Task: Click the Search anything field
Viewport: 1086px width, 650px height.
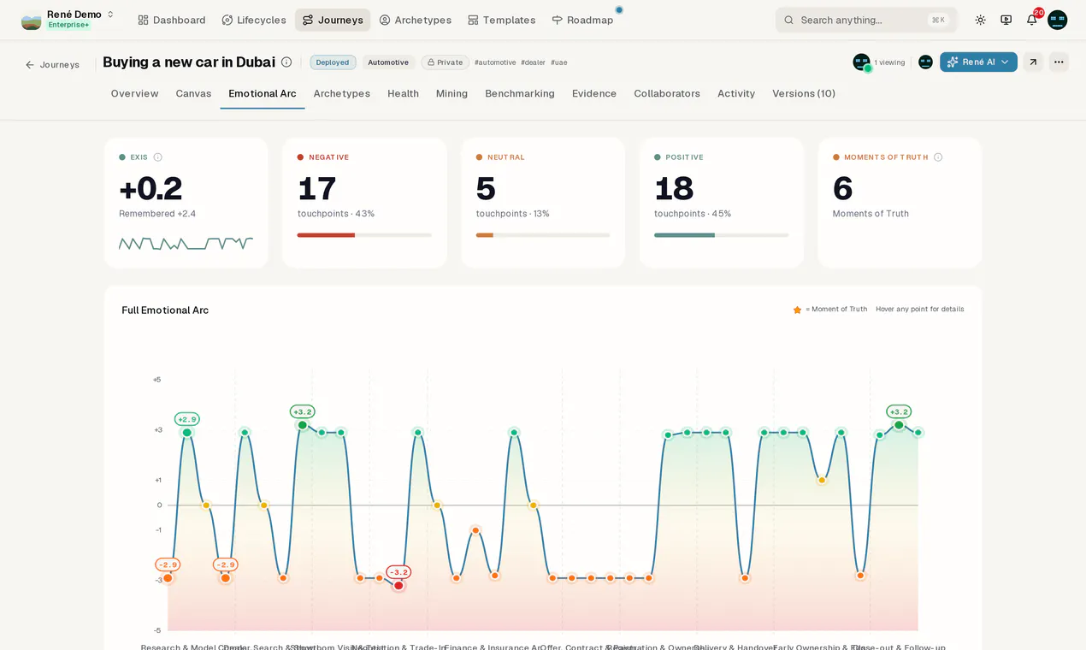Action: [x=866, y=20]
